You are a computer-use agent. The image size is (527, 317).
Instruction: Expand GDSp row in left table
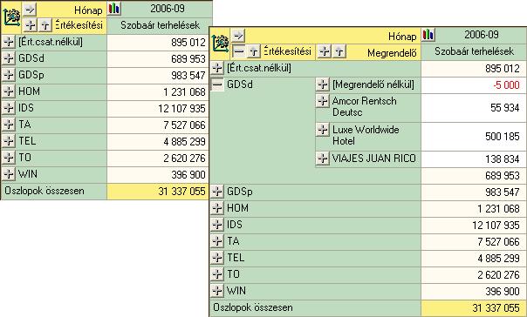pos(9,75)
